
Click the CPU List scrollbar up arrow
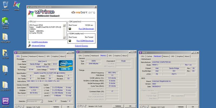64,25
